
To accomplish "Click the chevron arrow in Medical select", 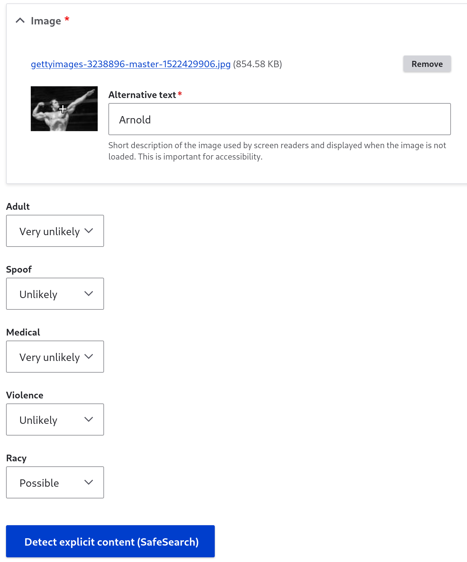I will pos(89,357).
